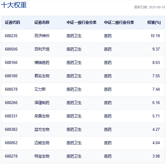Screen dimensions: 166x165
Task: Select the name 百利天恒
Action: coord(42,49)
